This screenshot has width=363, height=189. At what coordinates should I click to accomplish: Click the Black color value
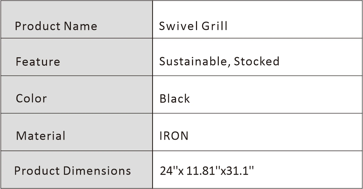(175, 99)
